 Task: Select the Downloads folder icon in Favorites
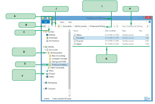(x=47, y=37)
